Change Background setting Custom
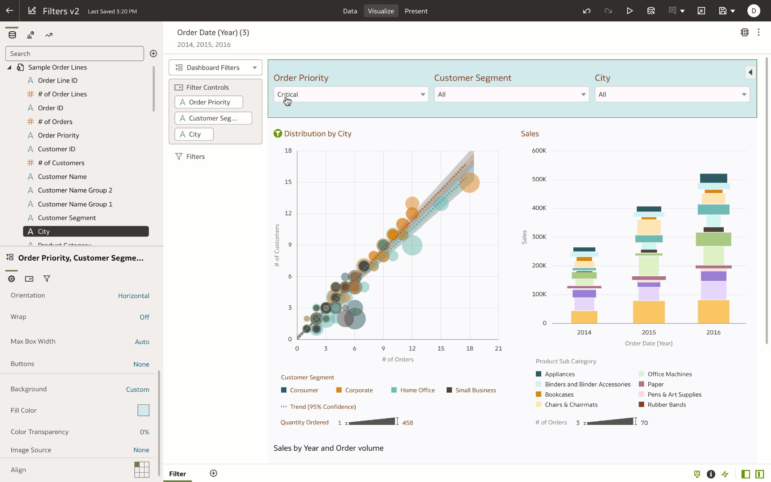Viewport: 771px width, 482px height. (137, 389)
